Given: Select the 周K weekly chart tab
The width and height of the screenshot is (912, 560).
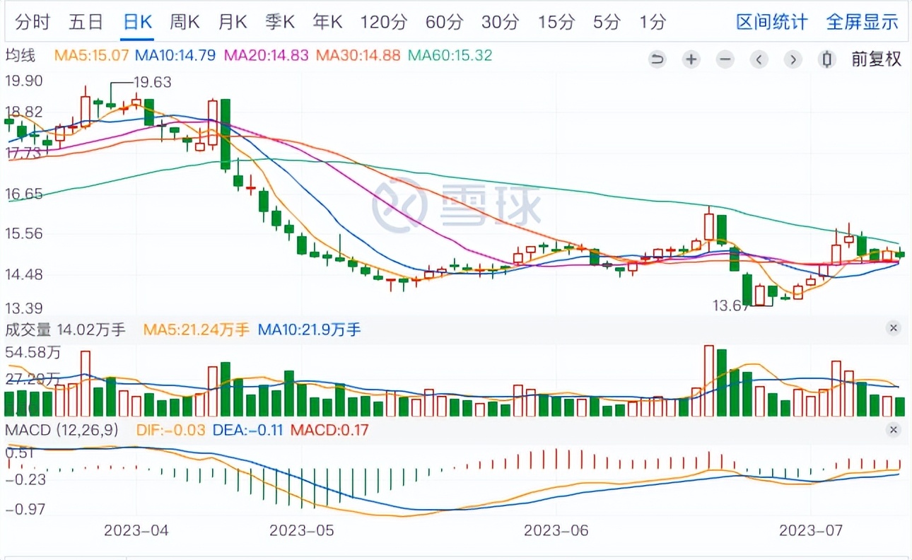Looking at the screenshot, I should click(x=185, y=22).
